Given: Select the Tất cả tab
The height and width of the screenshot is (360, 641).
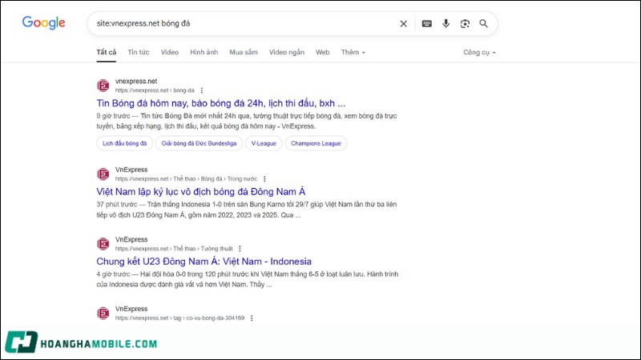Looking at the screenshot, I should [x=107, y=52].
